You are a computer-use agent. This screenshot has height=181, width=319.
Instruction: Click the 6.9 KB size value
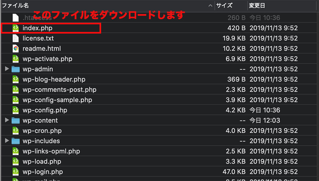click(236, 59)
